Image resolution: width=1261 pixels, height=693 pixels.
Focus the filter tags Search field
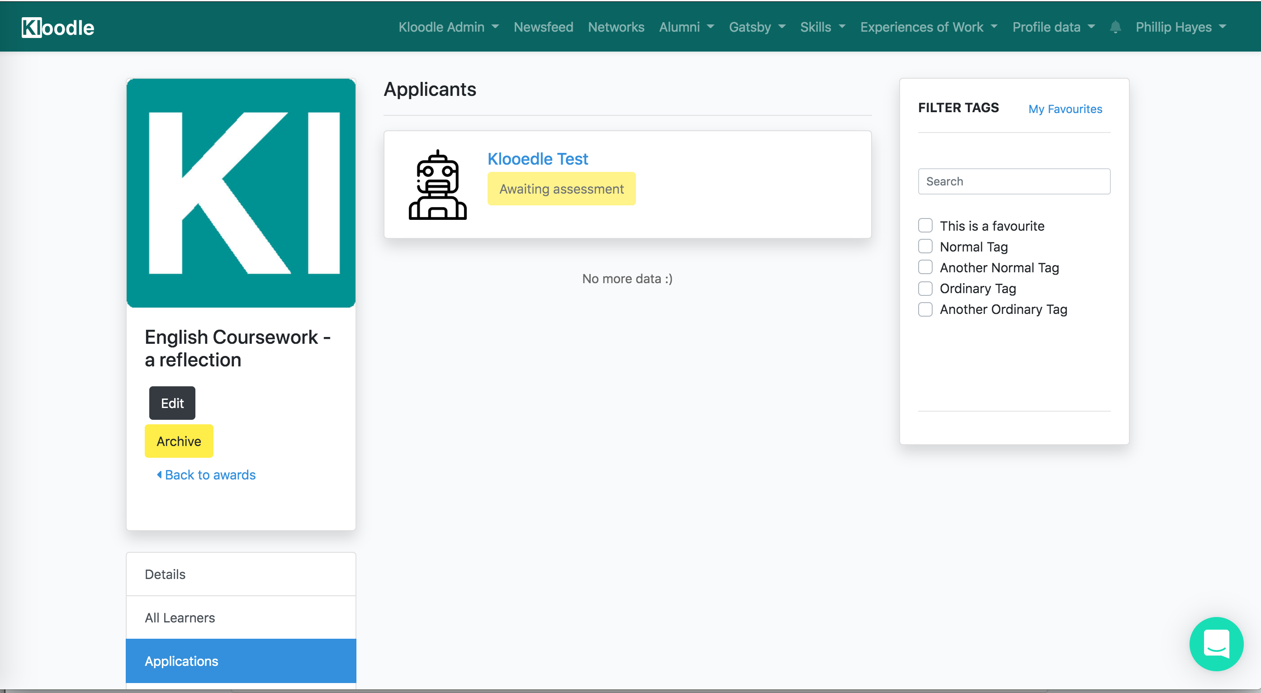1014,181
